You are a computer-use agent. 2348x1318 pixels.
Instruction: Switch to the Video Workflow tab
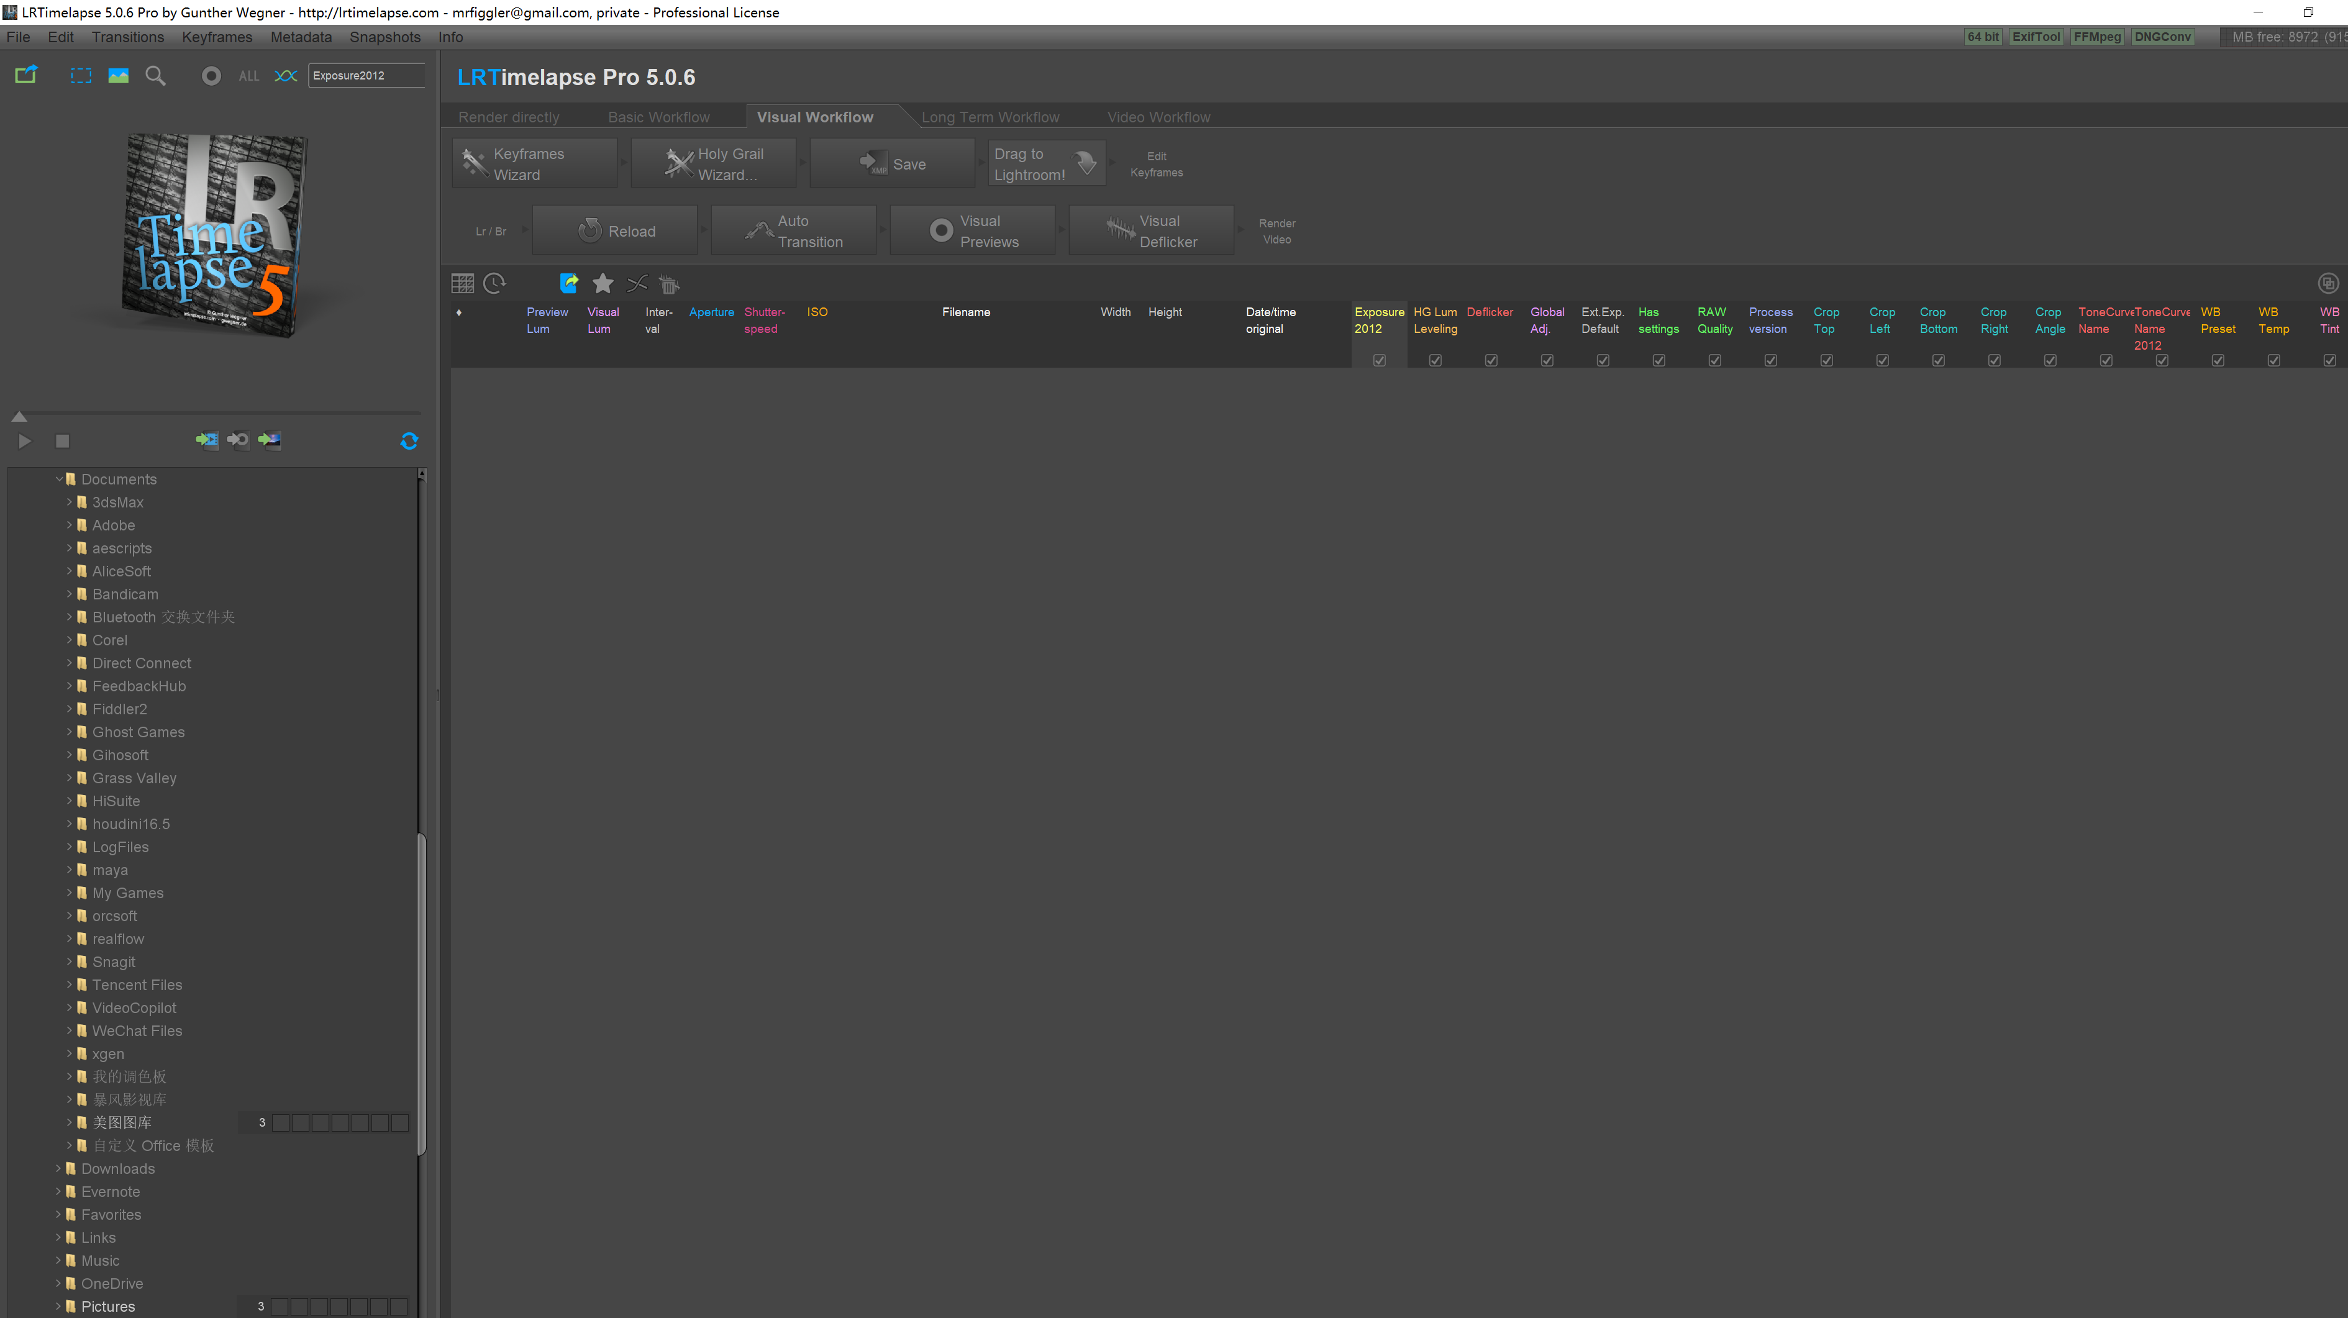(x=1158, y=117)
